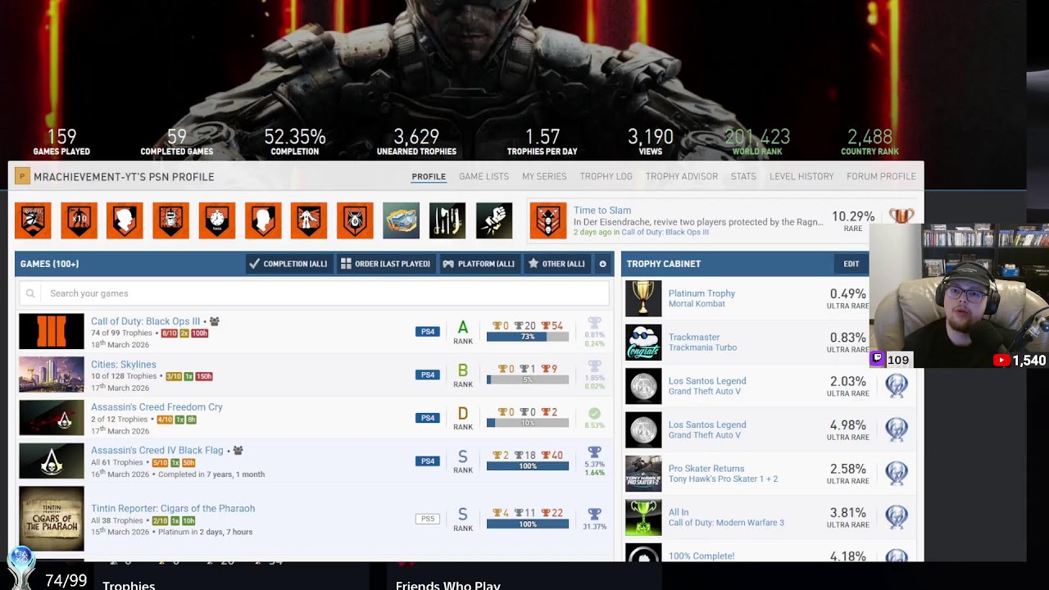Image resolution: width=1049 pixels, height=590 pixels.
Task: Click the platinum trophy icon in Tintin row
Action: [594, 514]
